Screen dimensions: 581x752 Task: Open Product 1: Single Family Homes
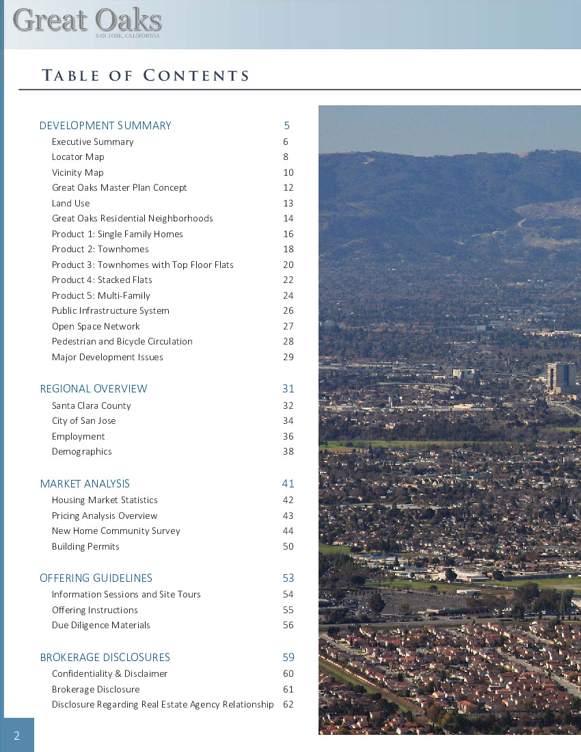coord(118,234)
